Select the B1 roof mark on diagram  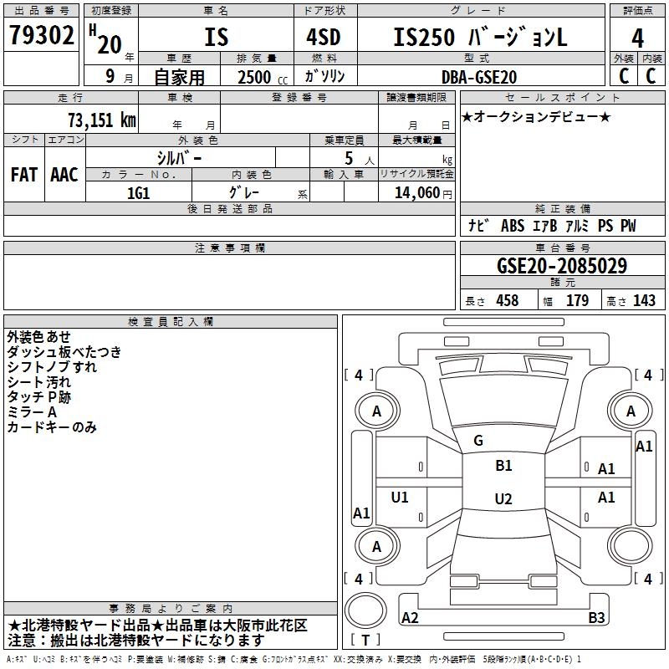[503, 466]
